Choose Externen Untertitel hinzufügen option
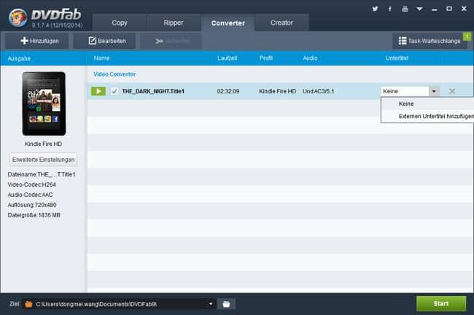The height and width of the screenshot is (315, 474). [x=427, y=116]
